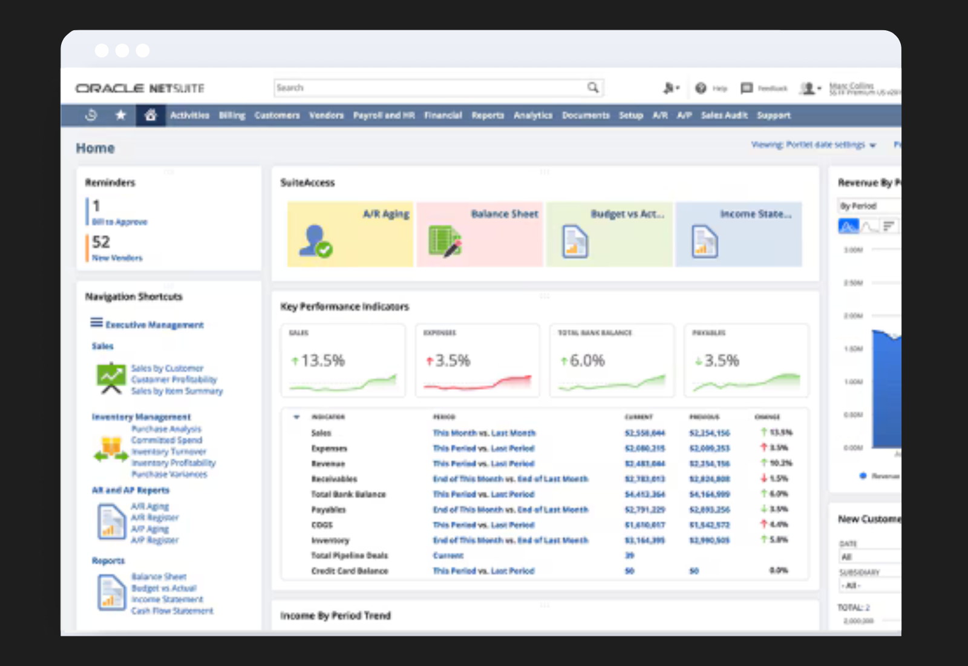Screen dimensions: 968x666
Task: Open Sales by Customer shortcut
Action: 168,368
